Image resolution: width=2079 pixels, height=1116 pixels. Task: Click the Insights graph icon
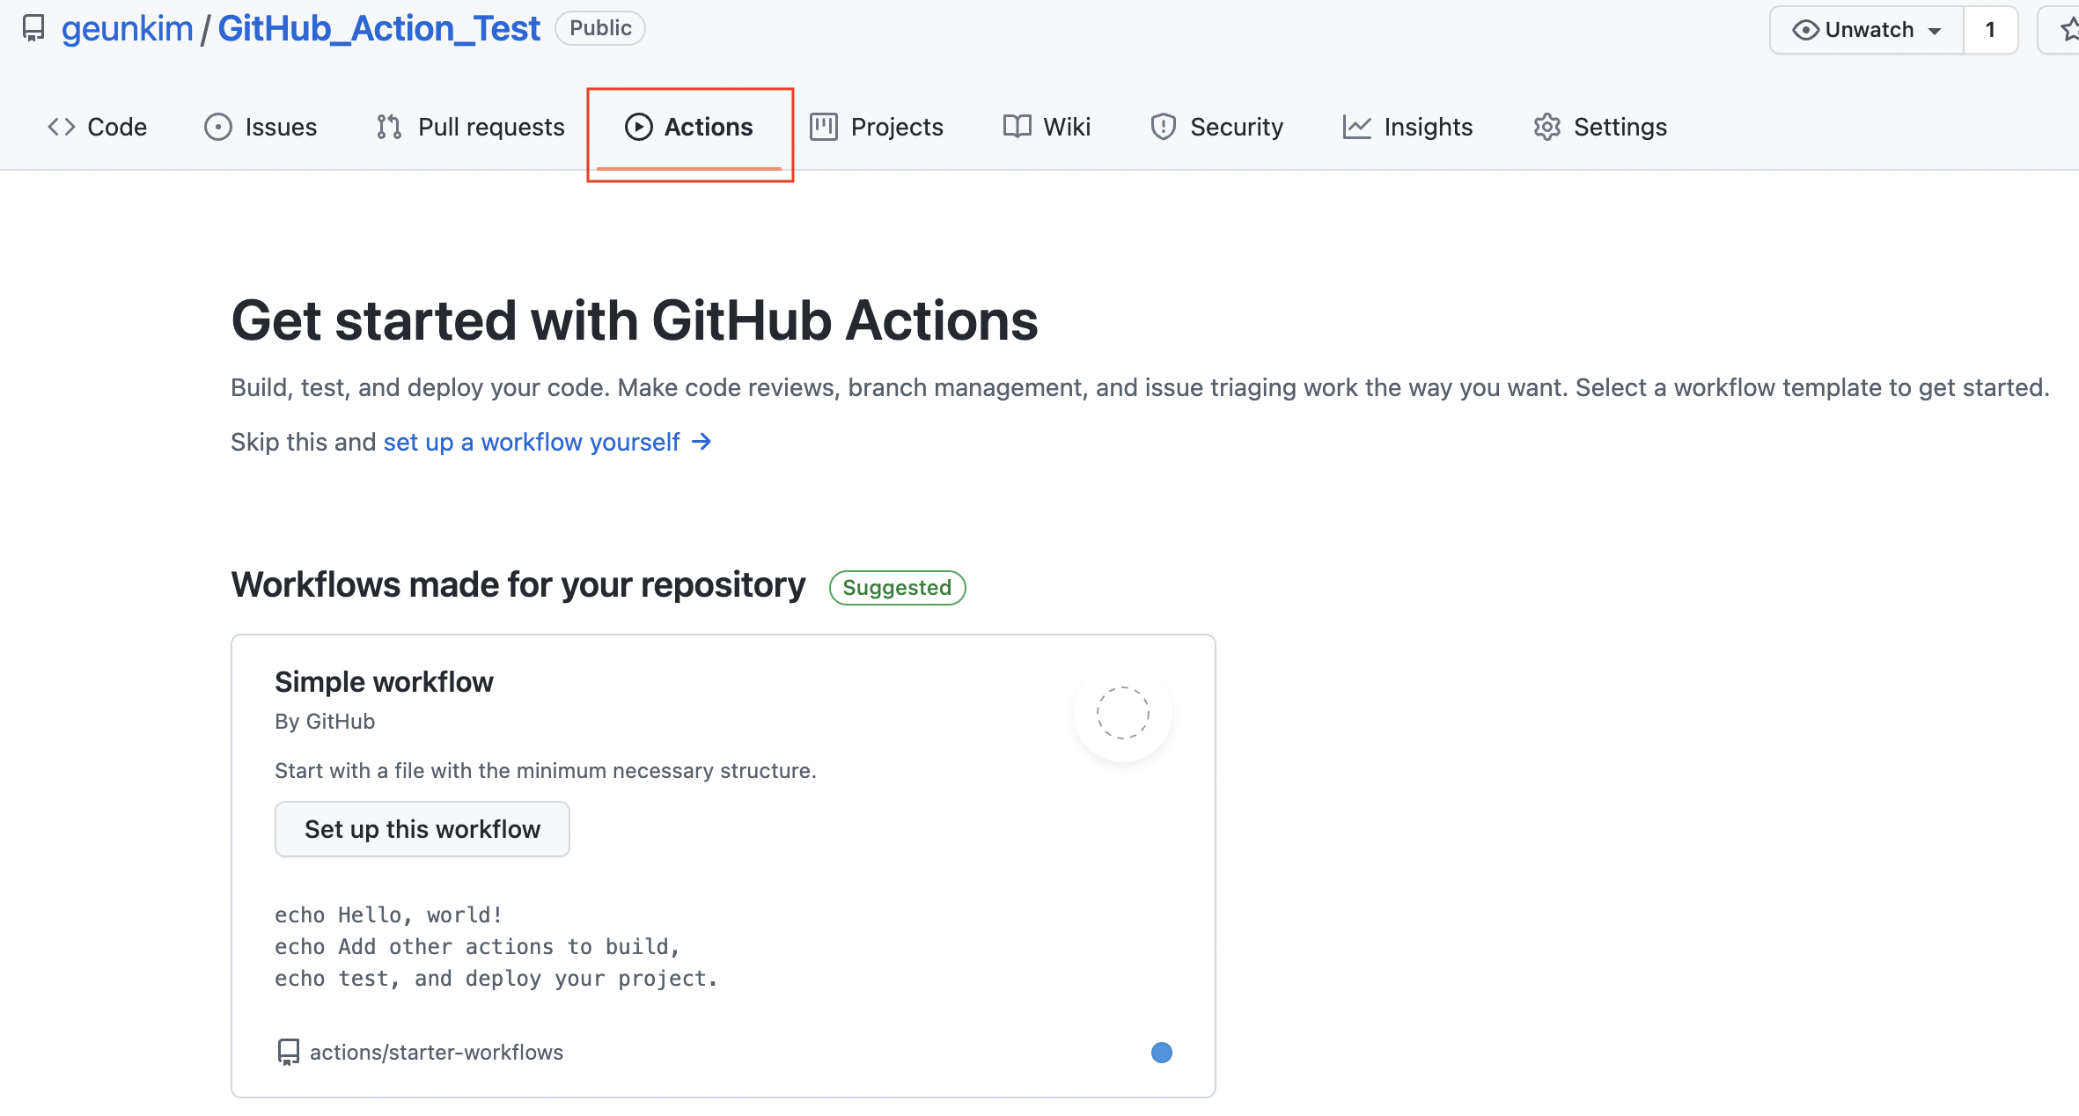1356,127
